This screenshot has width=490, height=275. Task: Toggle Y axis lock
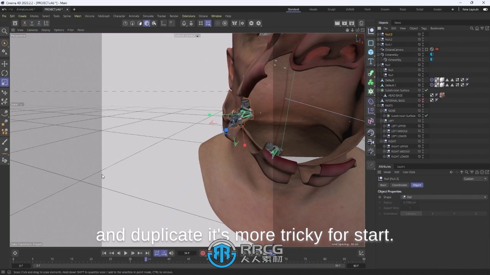[32, 23]
